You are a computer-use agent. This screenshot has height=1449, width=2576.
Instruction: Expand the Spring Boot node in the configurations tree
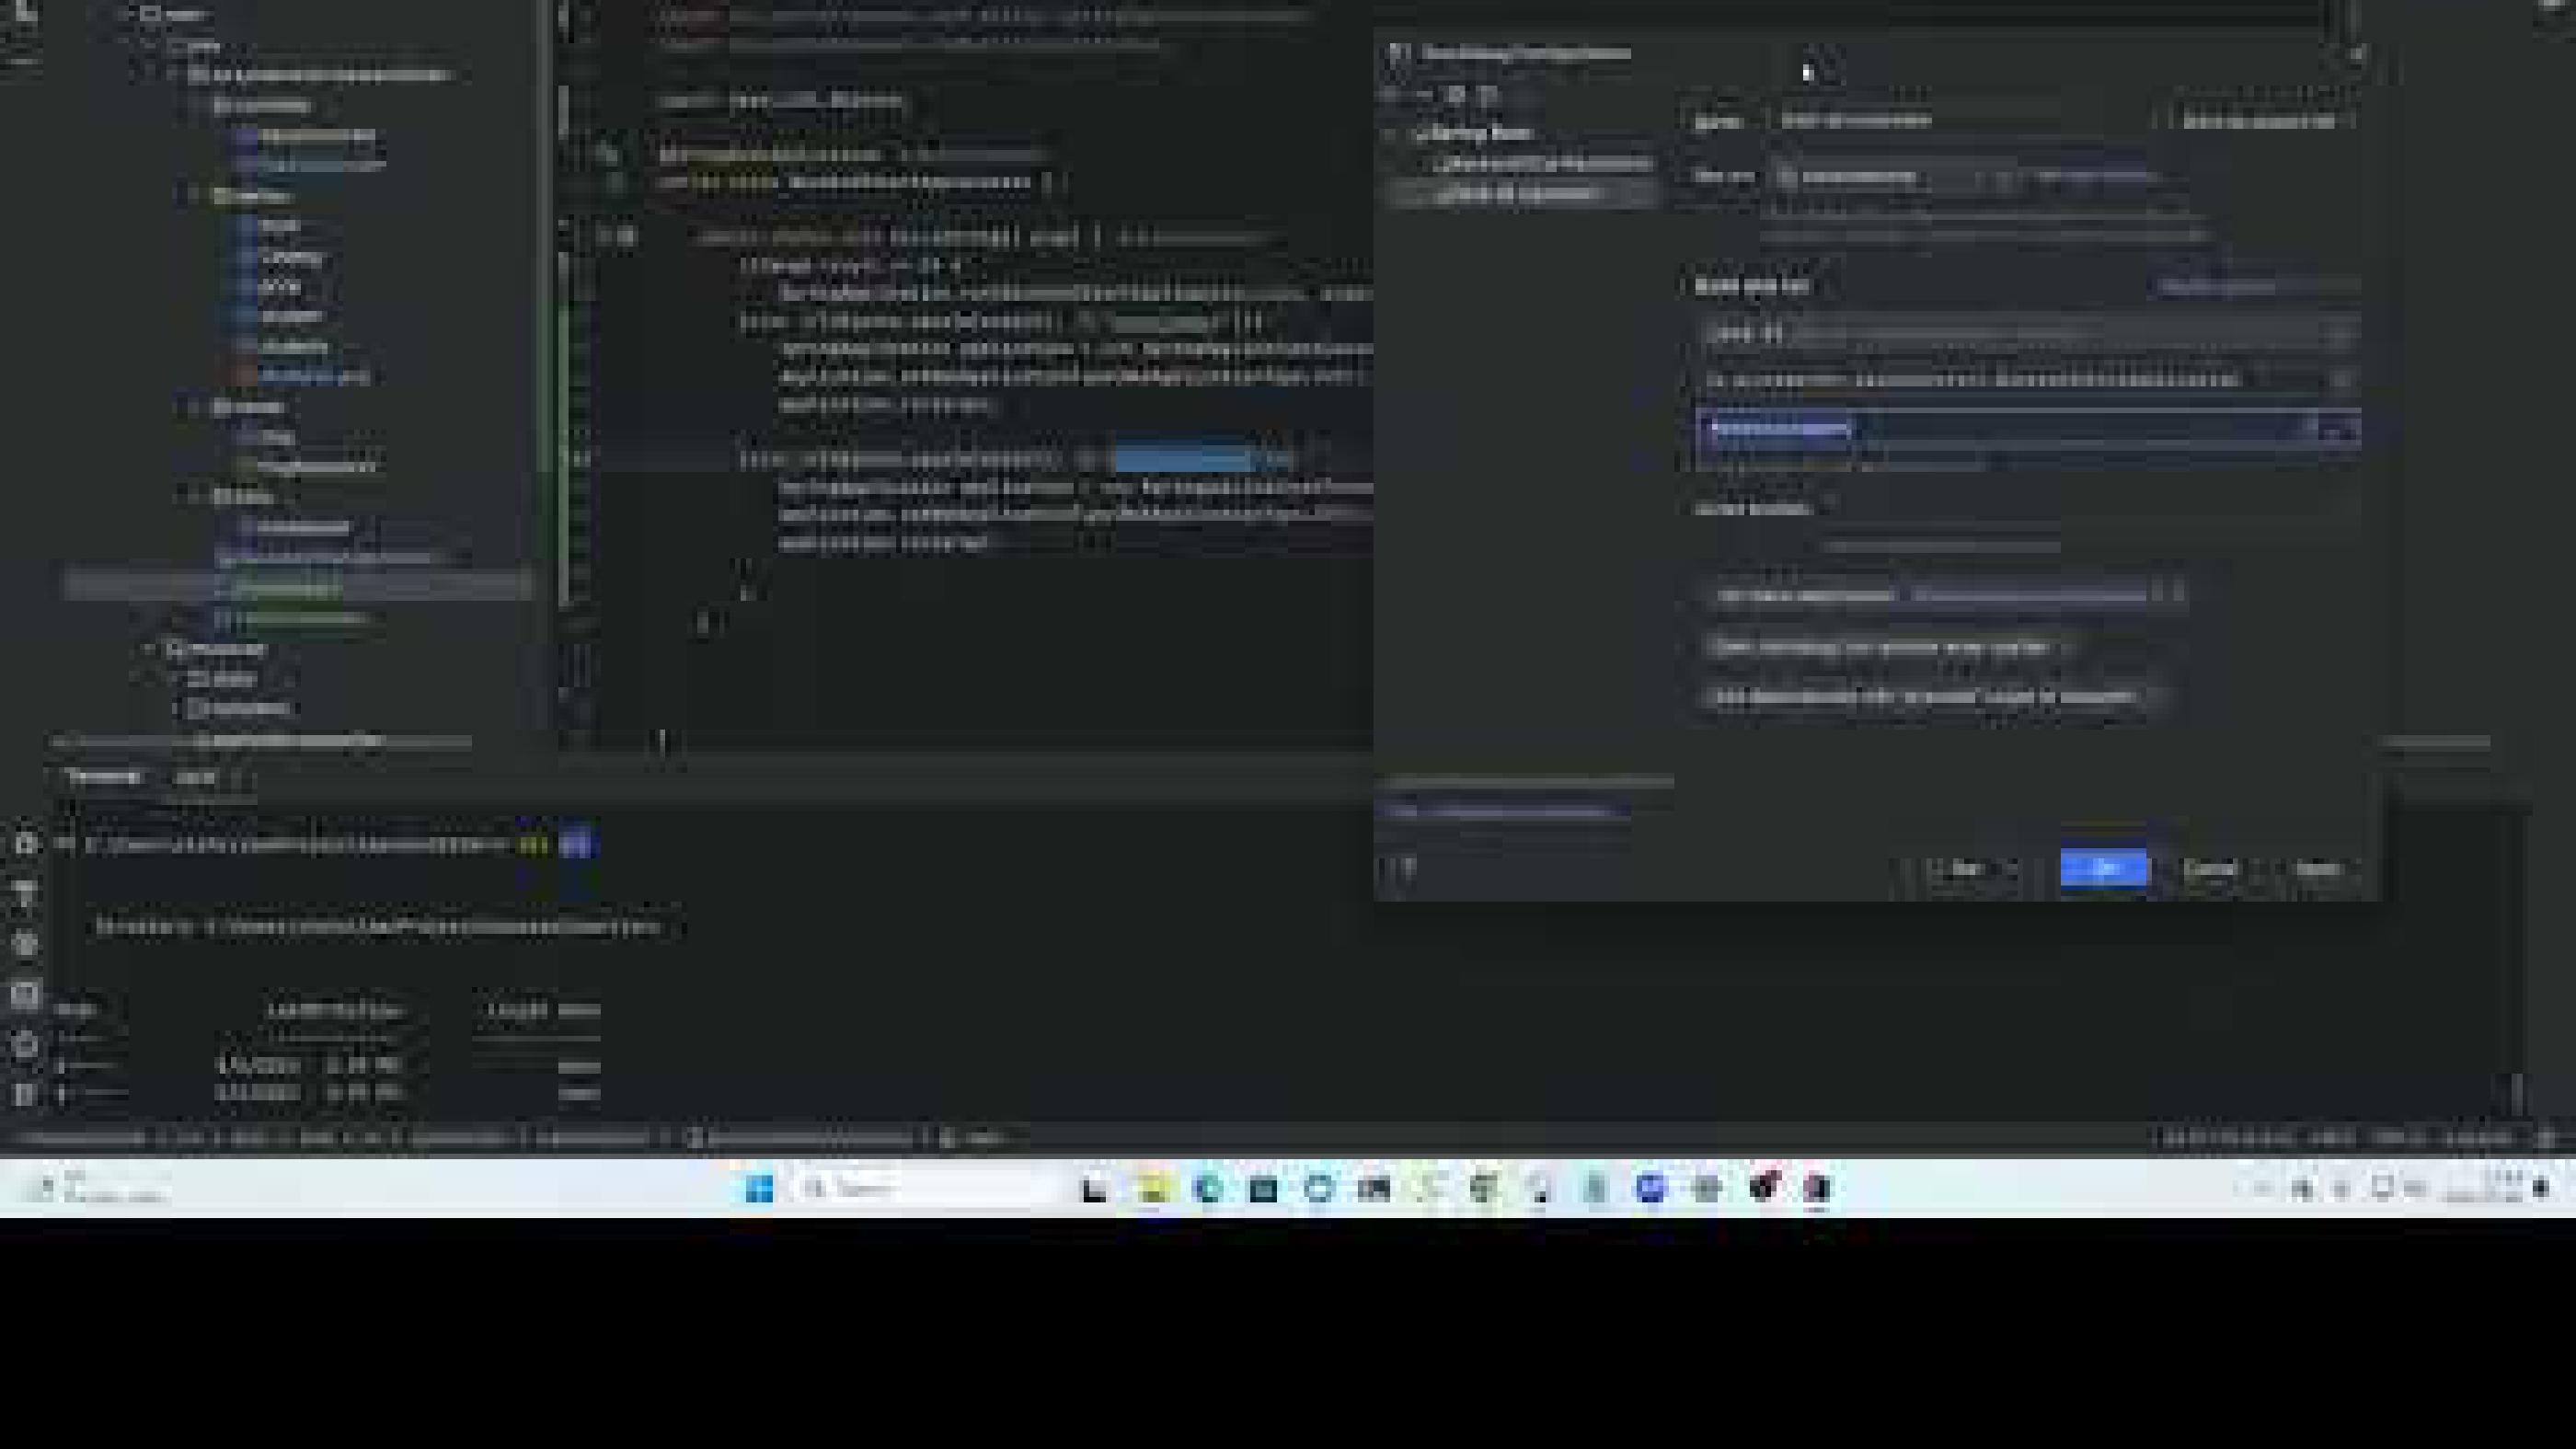click(1393, 133)
